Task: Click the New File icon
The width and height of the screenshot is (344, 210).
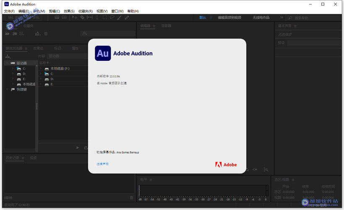Action: click(22, 34)
